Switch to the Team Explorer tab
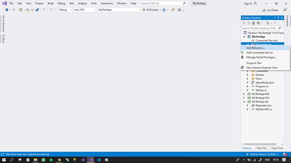The height and width of the screenshot is (163, 291). click(262, 148)
